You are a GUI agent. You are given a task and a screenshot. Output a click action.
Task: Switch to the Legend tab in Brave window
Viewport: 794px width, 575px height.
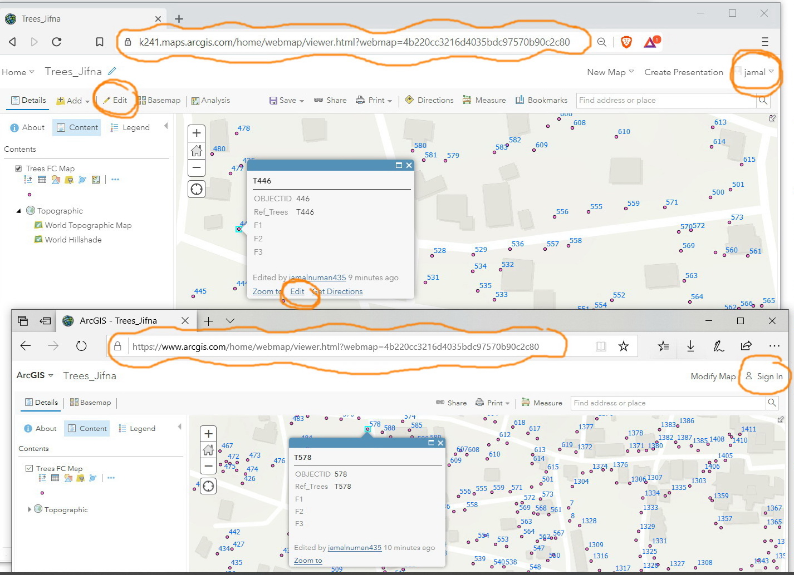pyautogui.click(x=130, y=127)
